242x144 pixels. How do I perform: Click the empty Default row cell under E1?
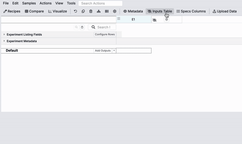pos(134,51)
